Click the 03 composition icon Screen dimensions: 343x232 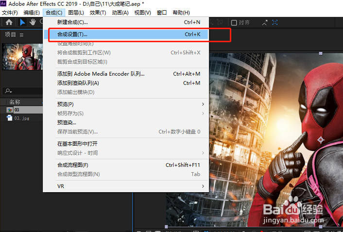click(10, 110)
